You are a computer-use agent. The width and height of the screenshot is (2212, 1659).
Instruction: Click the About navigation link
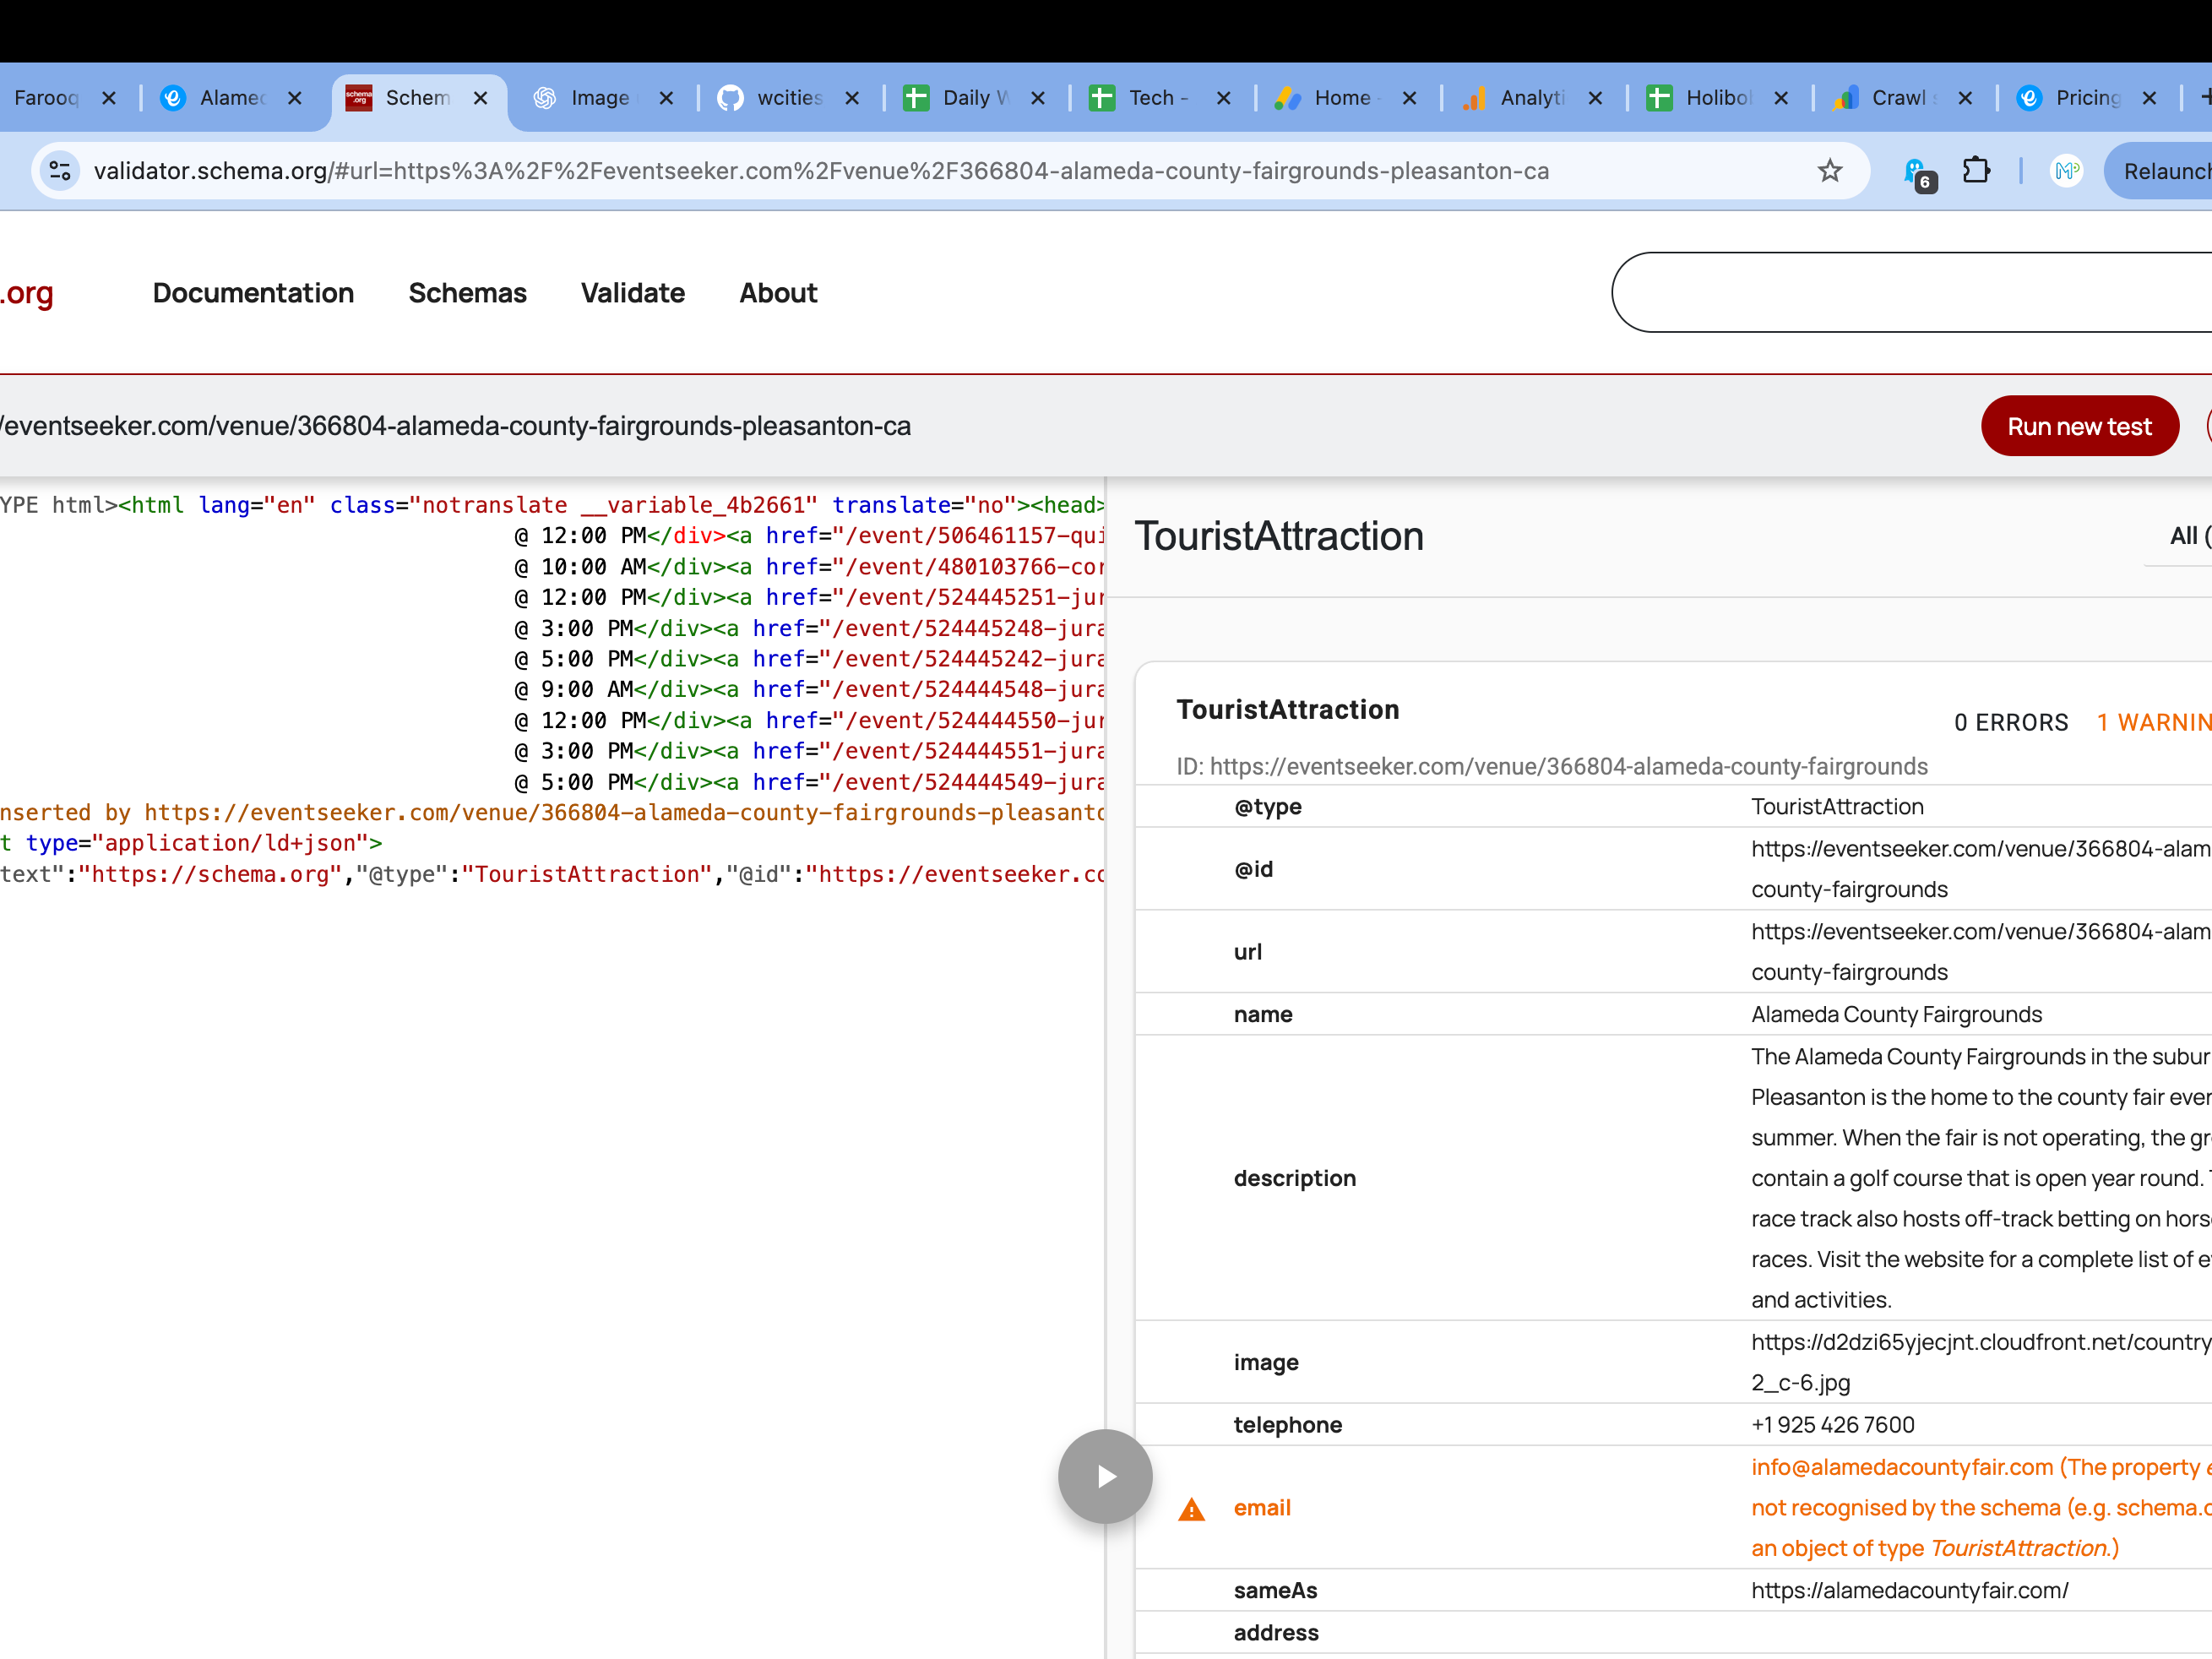[x=777, y=293]
